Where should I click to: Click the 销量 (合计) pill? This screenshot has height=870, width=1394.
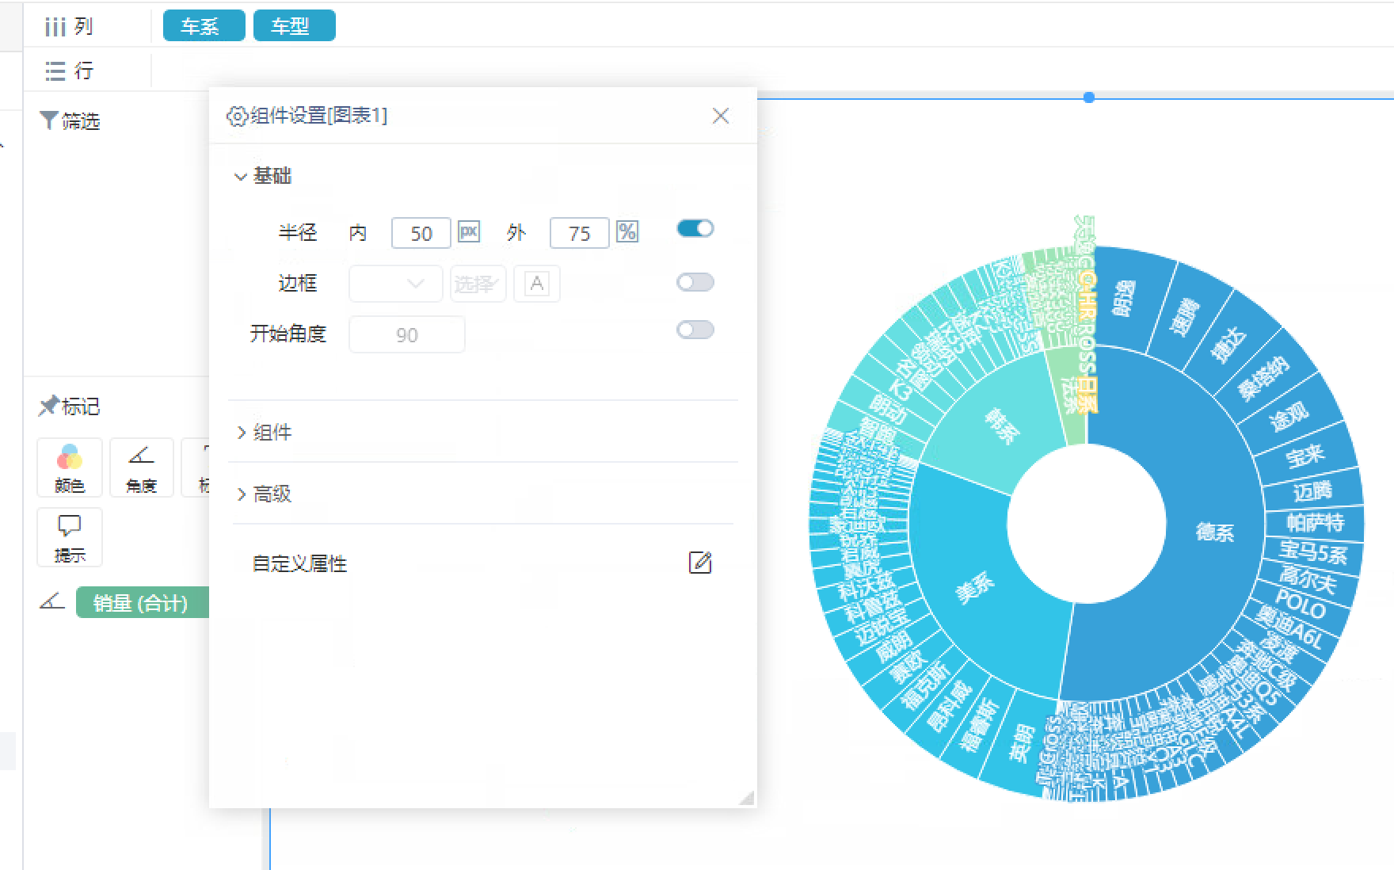tap(142, 603)
